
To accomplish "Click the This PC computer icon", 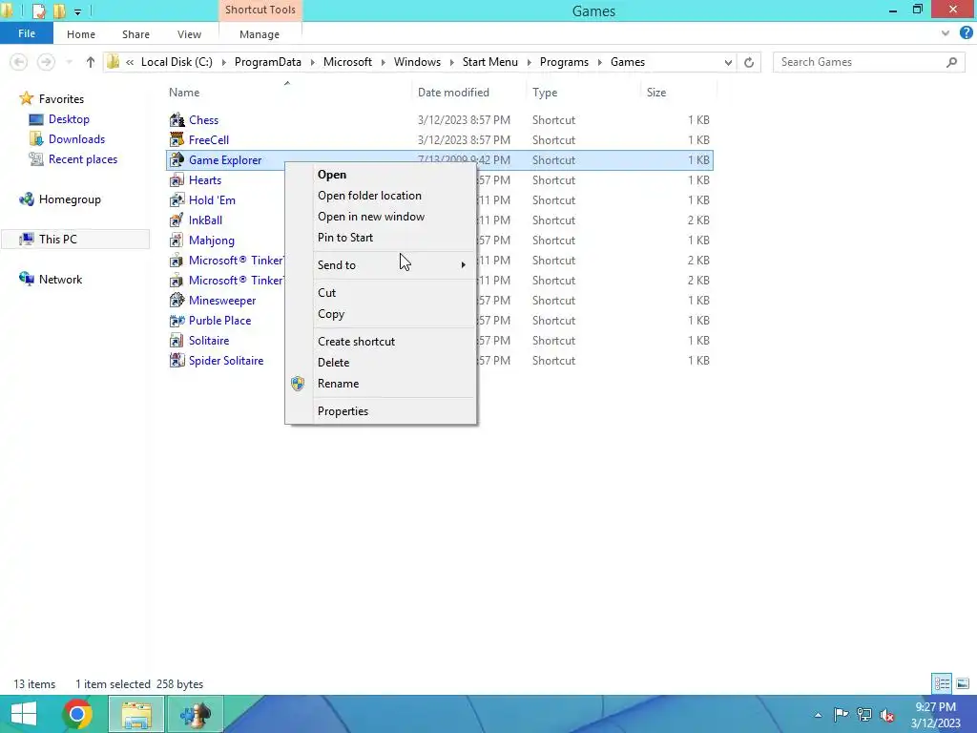I will (26, 240).
